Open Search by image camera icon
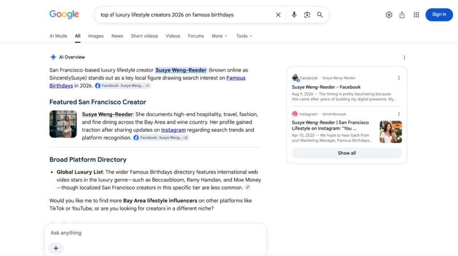Screen dimensions: 458x256 point(307,15)
